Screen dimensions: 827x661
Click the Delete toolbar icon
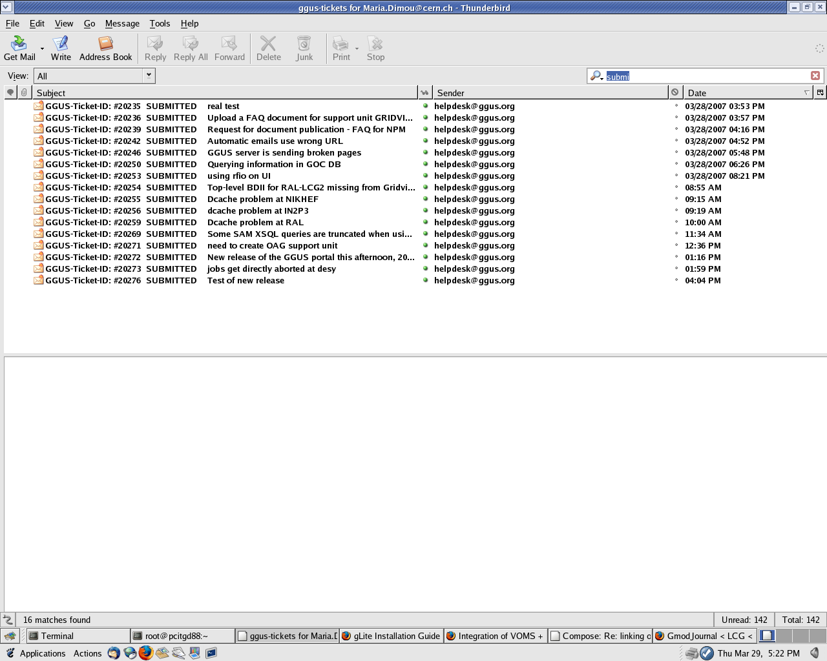[x=268, y=48]
